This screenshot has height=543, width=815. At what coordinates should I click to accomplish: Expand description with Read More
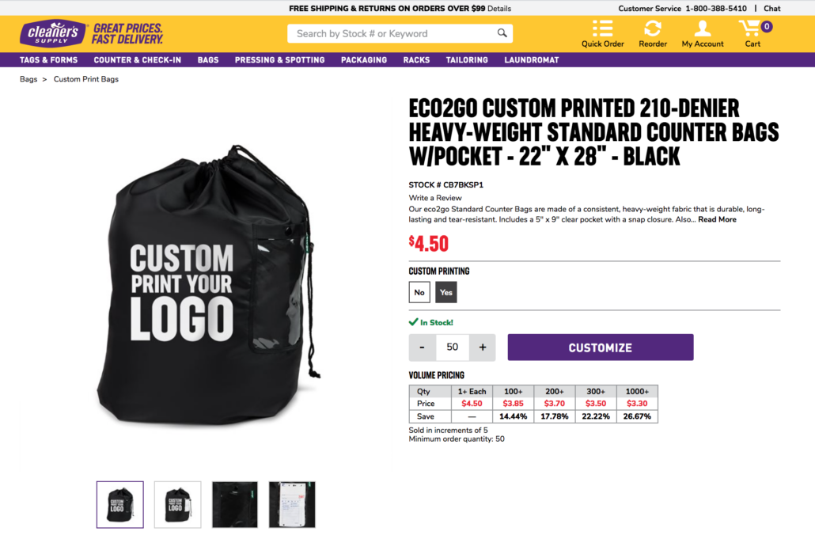[x=717, y=219]
